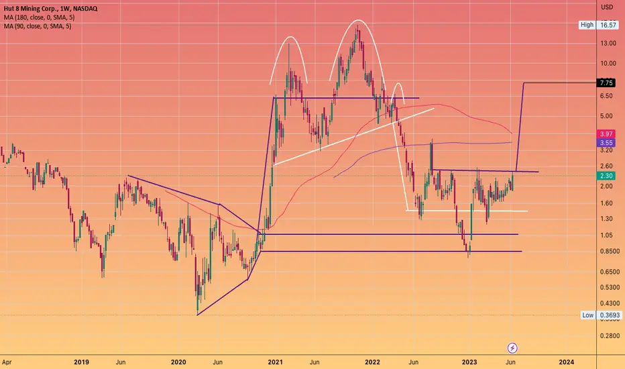The width and height of the screenshot is (625, 369).
Task: Click the black 7.75 target price label
Action: [606, 83]
